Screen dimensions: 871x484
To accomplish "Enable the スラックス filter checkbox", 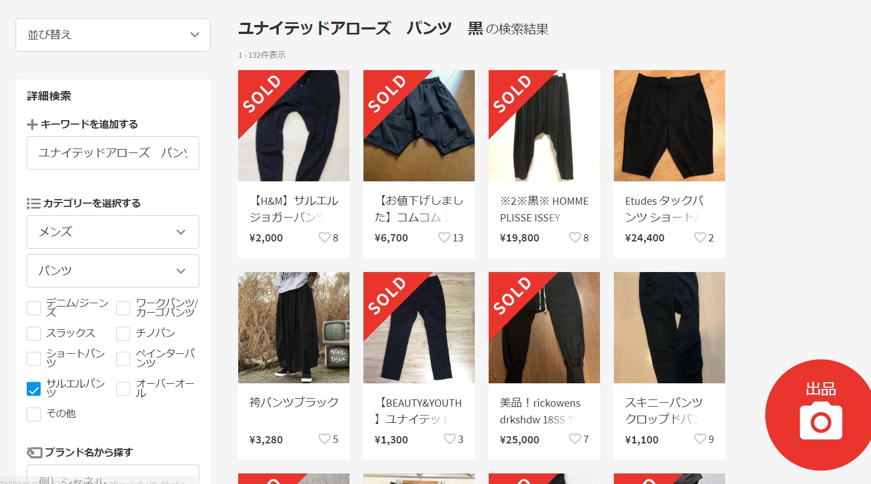I will coord(34,333).
